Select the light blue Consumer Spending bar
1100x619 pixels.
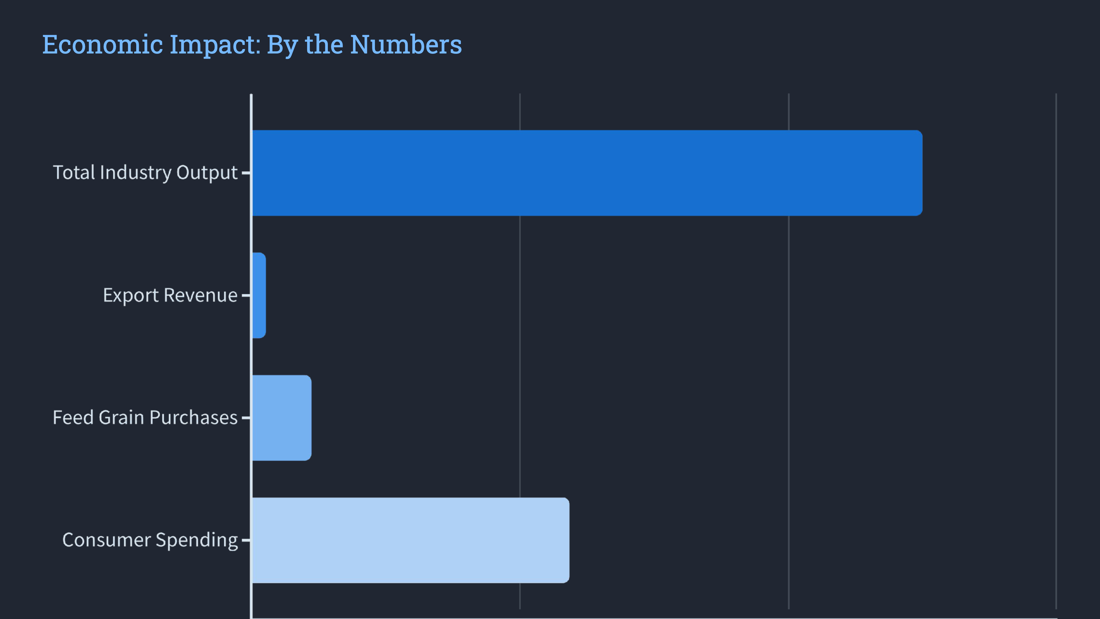[x=410, y=540]
